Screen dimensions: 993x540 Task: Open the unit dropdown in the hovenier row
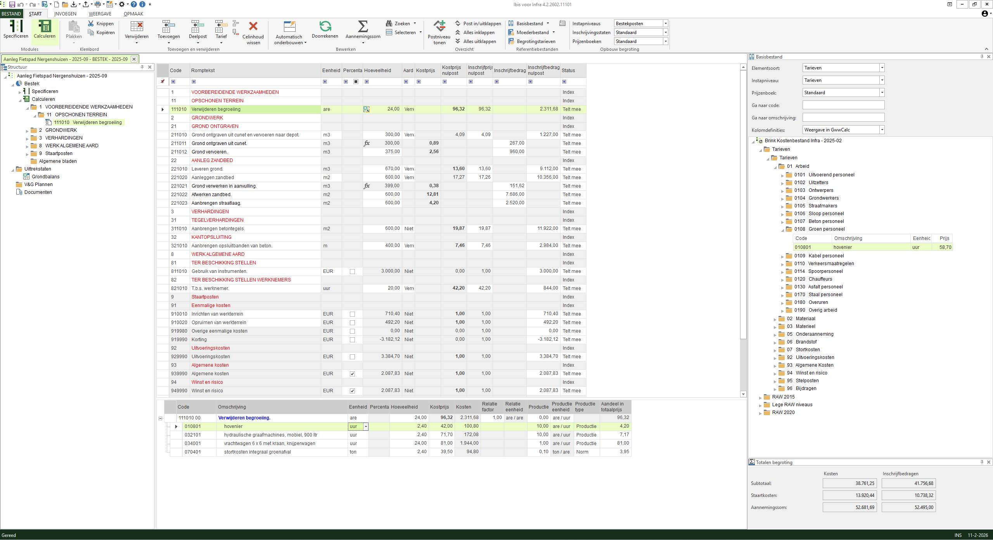(x=365, y=426)
